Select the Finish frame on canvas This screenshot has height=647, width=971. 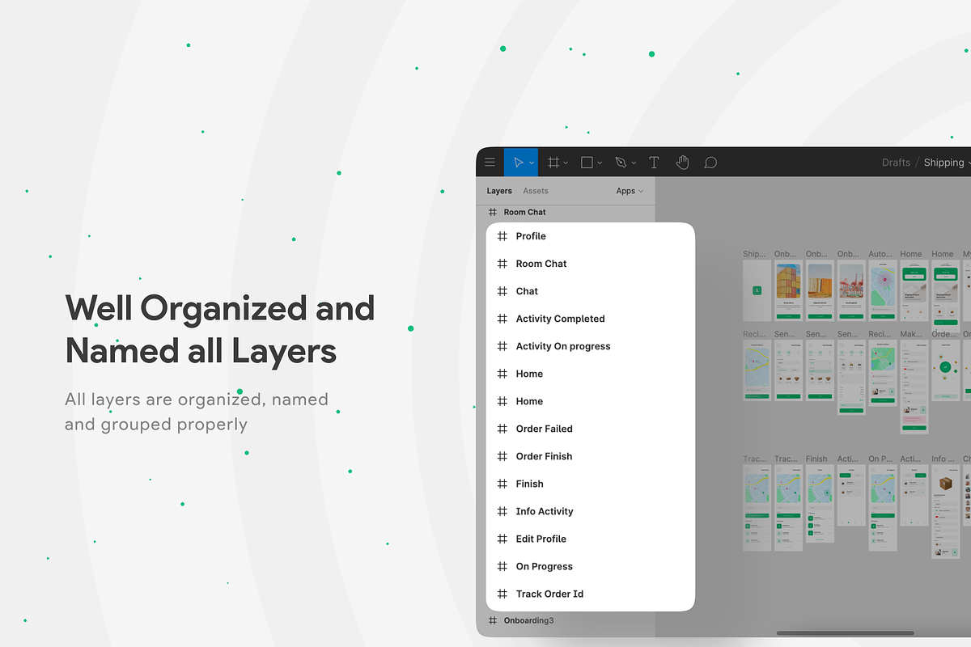click(x=820, y=503)
